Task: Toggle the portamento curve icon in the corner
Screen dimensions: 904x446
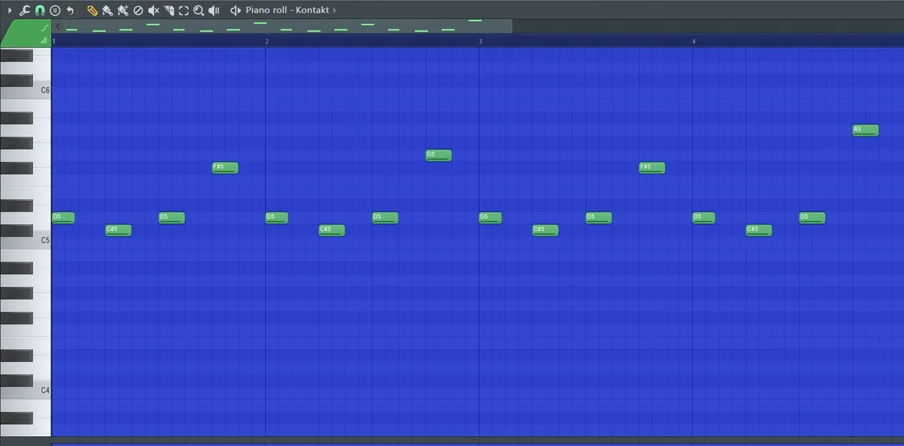Action: tap(45, 28)
